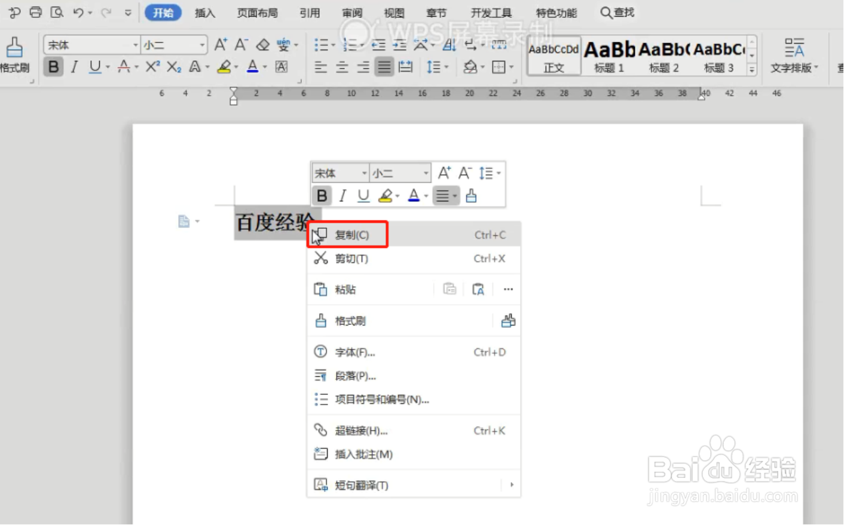Click the sort icon in ribbon
The image size is (844, 525).
[449, 45]
